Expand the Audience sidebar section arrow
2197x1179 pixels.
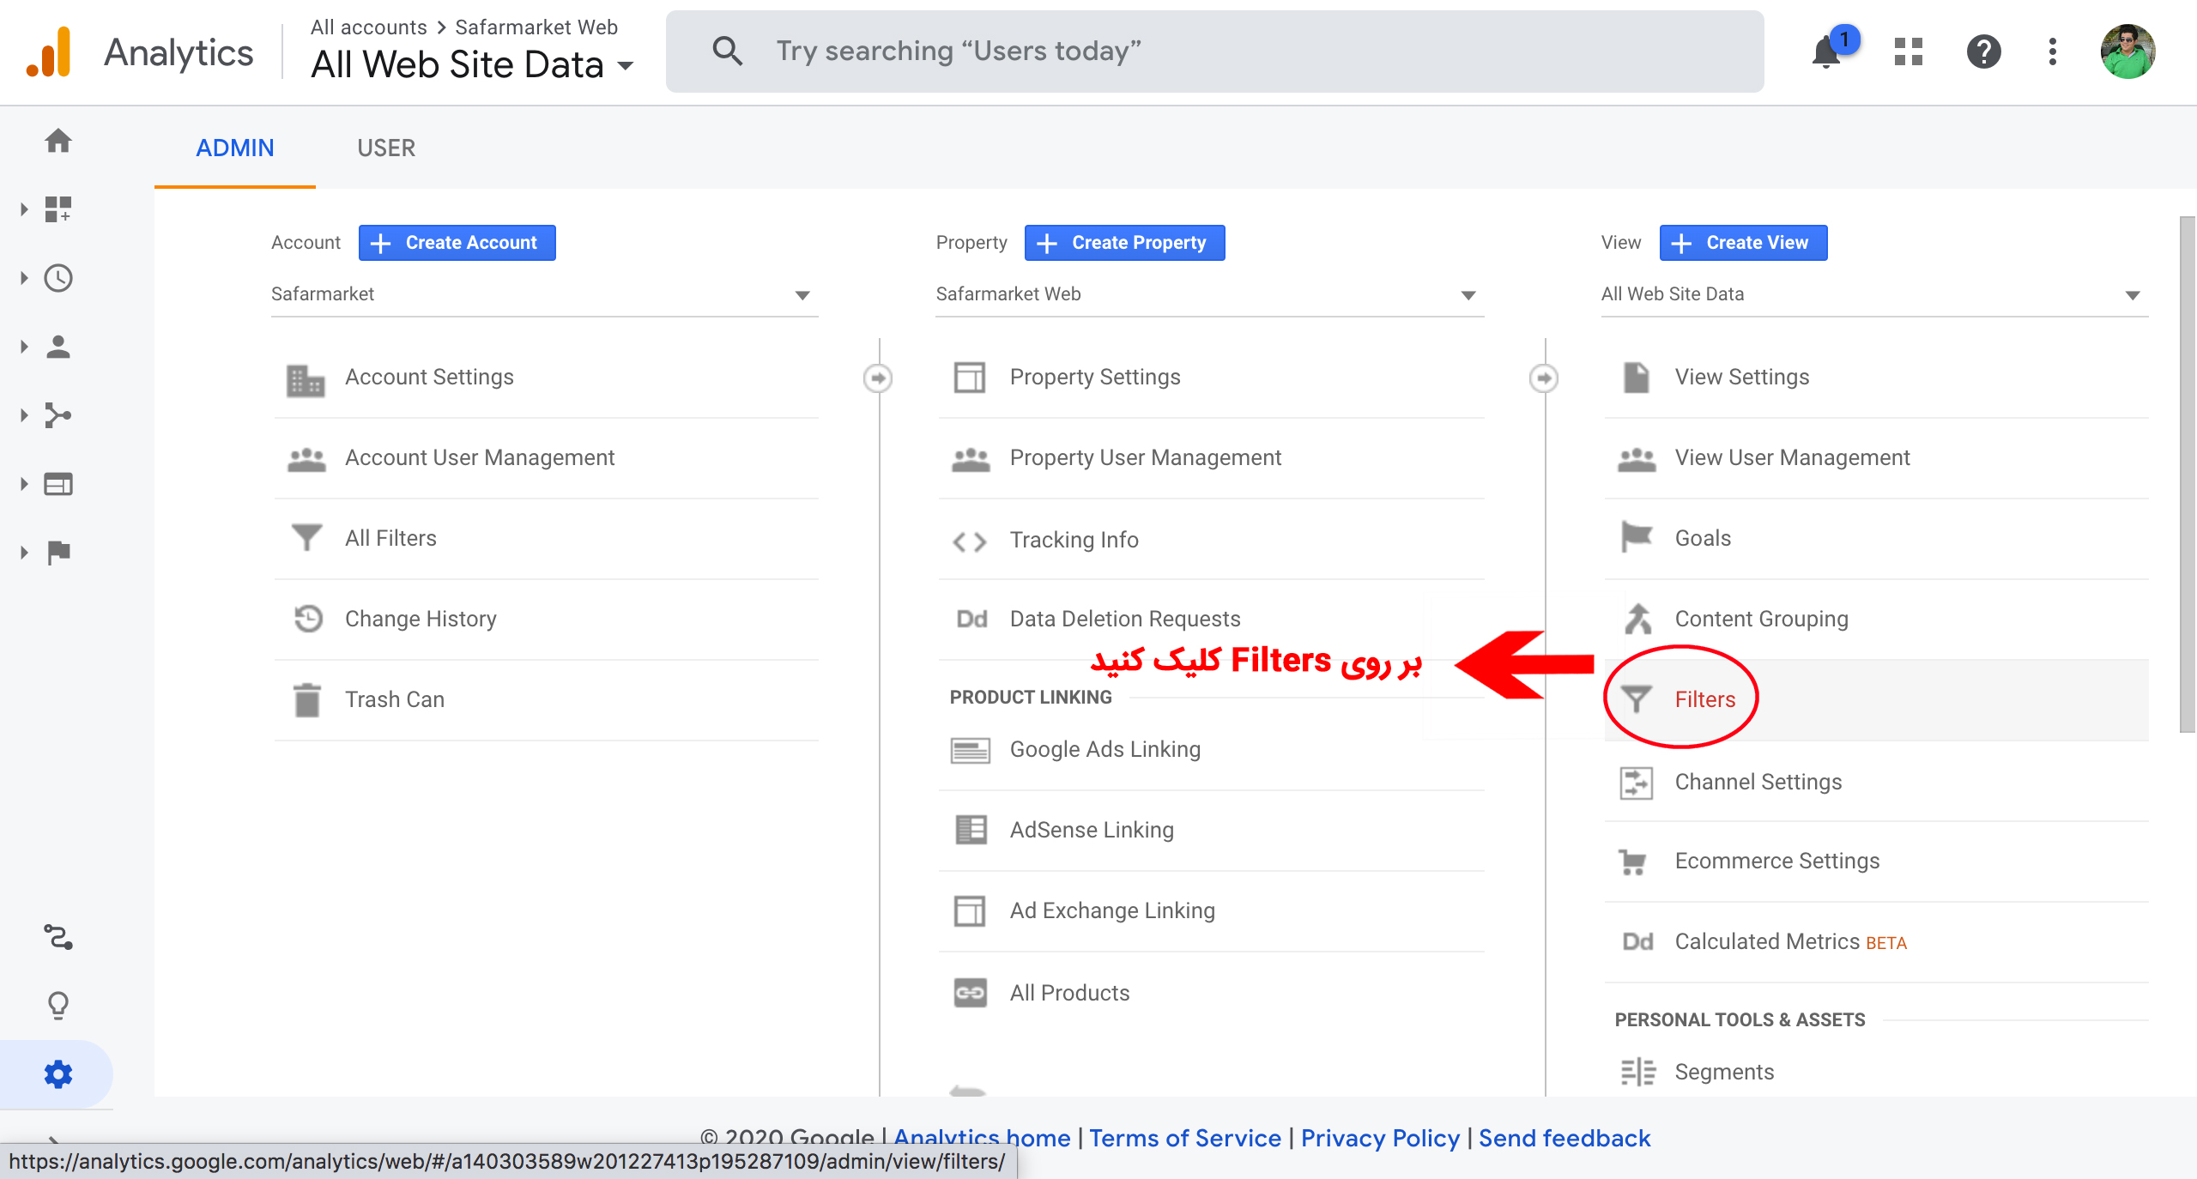coord(24,347)
